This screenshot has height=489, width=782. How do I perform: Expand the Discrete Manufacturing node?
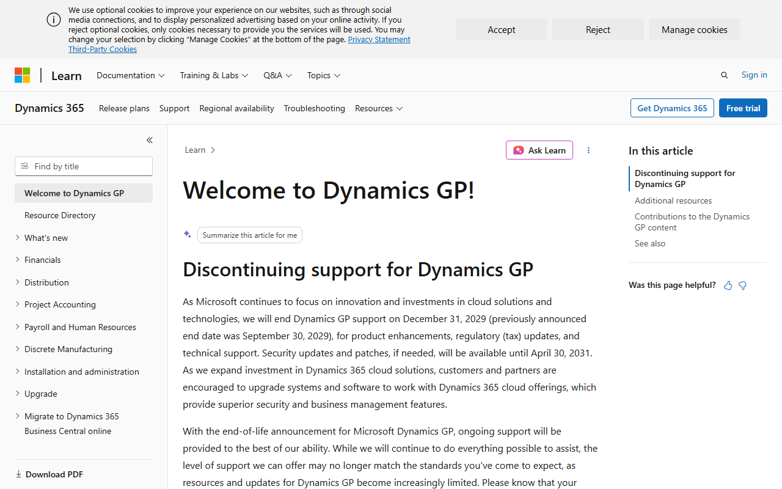coord(18,349)
